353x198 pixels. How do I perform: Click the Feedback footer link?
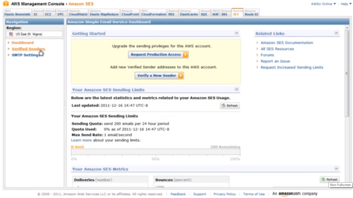178,194
